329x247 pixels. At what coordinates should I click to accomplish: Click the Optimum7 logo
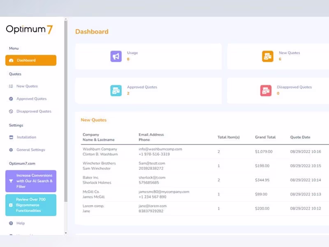pyautogui.click(x=29, y=29)
